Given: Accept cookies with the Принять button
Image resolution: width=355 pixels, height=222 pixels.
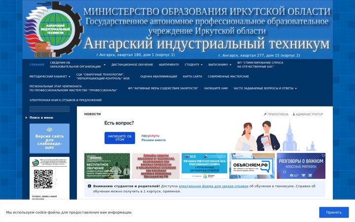Looking at the screenshot, I should click(x=334, y=212).
